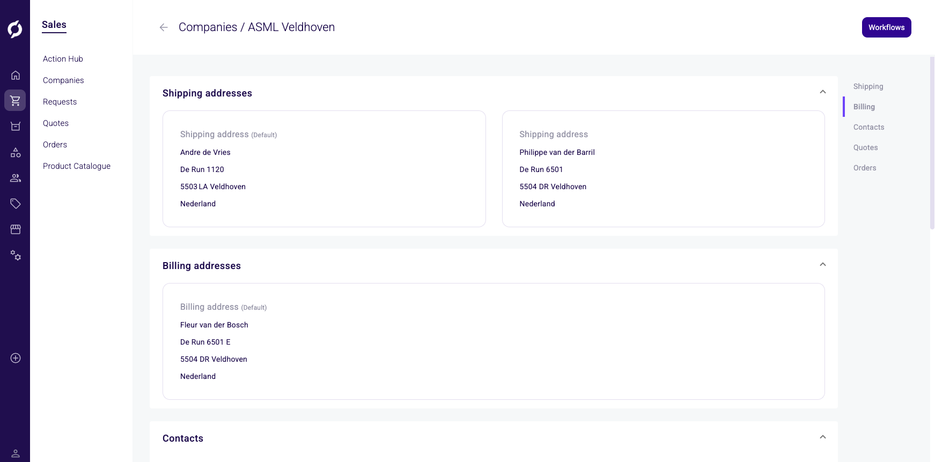This screenshot has width=935, height=462.
Task: Jump to Shipping anchor link
Action: (x=868, y=86)
